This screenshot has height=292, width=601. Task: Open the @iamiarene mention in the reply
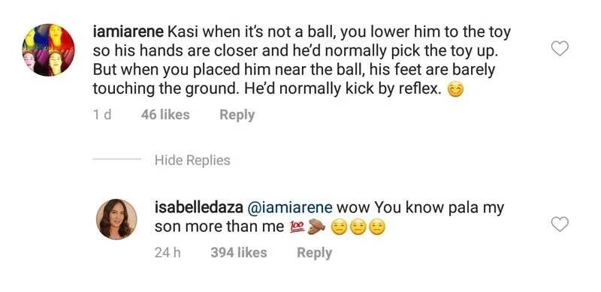point(291,208)
